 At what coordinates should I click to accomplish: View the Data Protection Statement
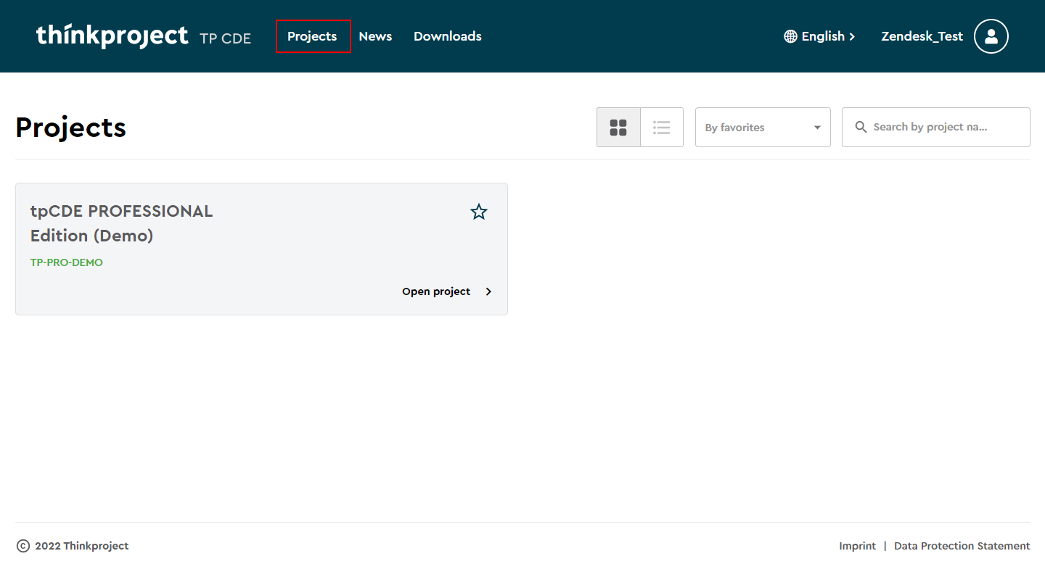962,546
